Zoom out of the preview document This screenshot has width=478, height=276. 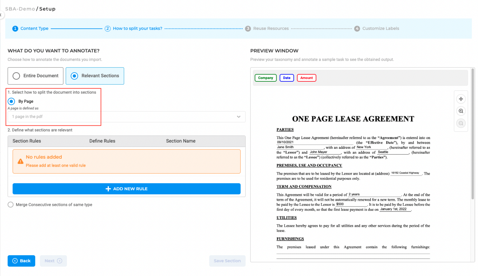tap(461, 123)
